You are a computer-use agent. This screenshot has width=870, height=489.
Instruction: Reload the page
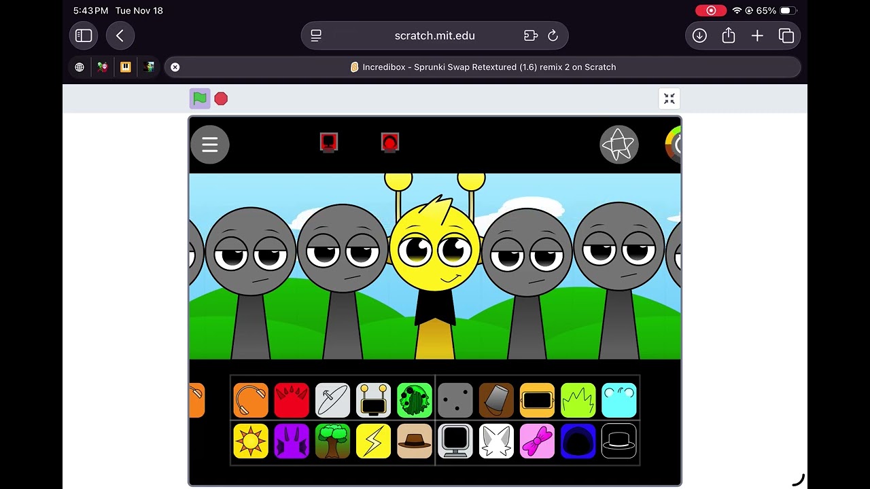click(553, 35)
